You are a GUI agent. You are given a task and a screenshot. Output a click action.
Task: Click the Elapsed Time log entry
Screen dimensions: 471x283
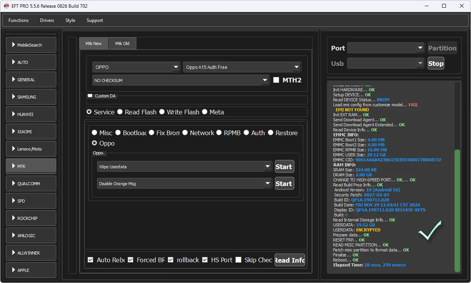(x=369, y=265)
